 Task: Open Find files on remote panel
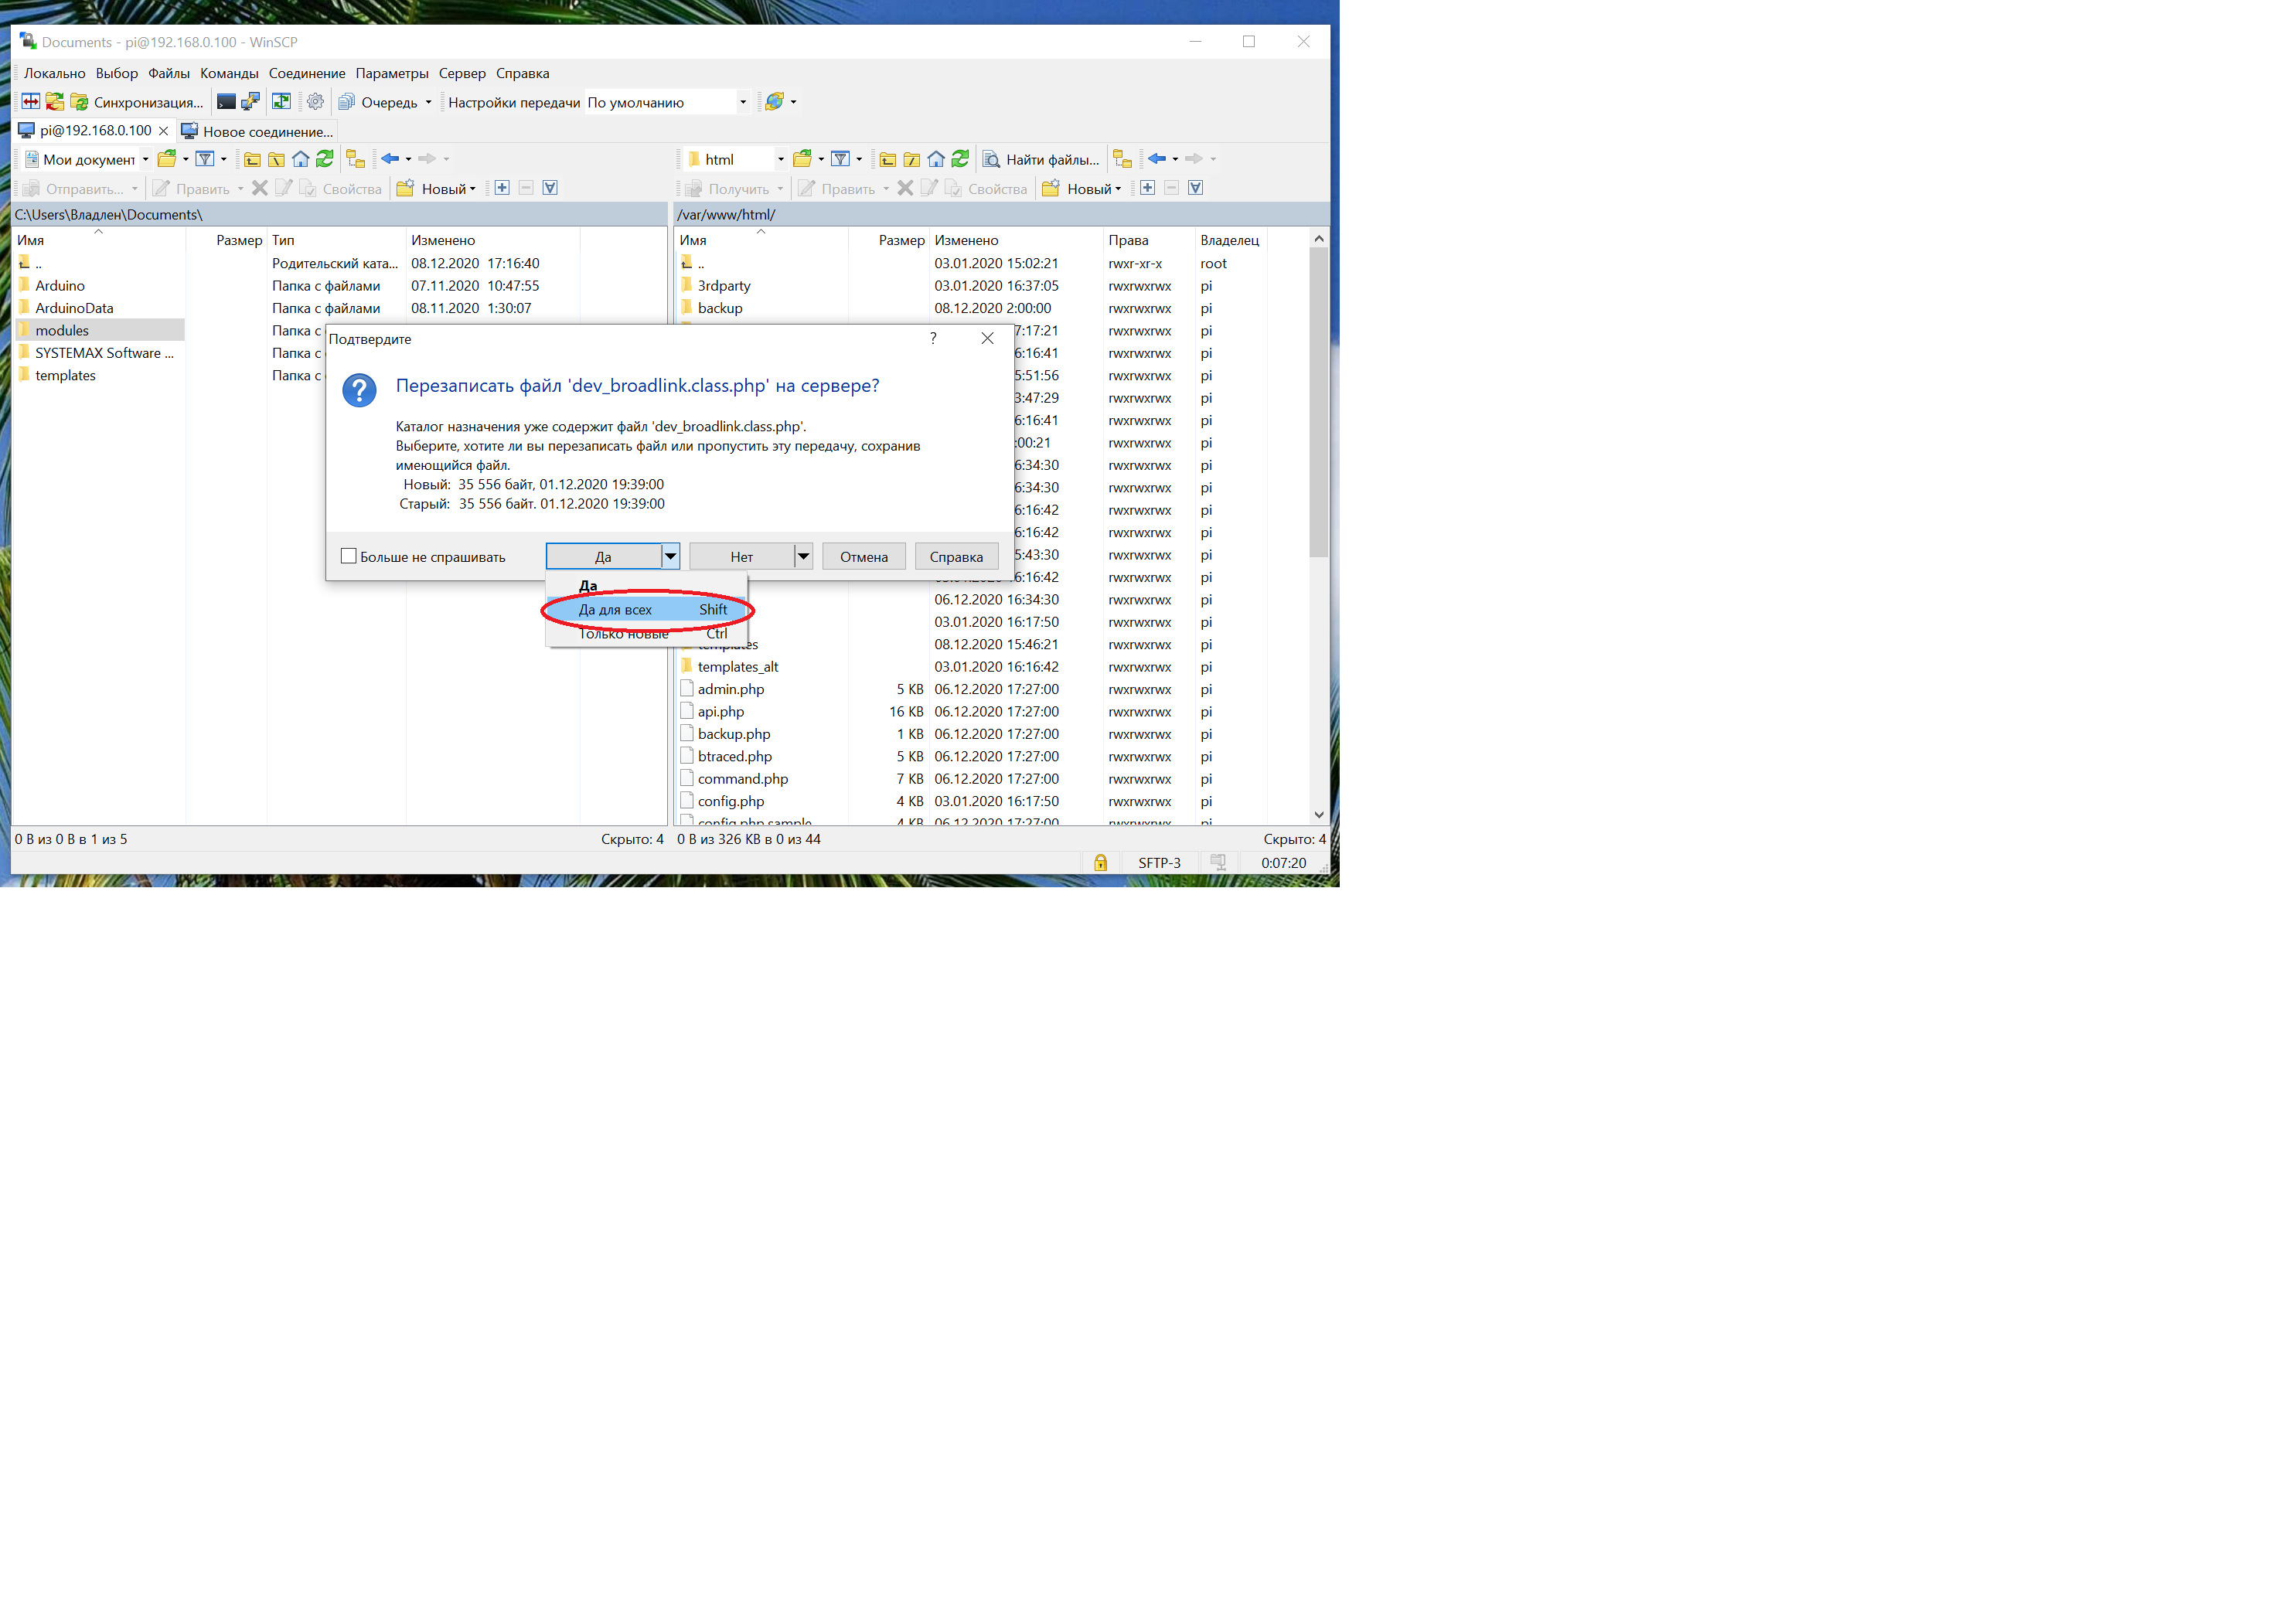pyautogui.click(x=1041, y=159)
